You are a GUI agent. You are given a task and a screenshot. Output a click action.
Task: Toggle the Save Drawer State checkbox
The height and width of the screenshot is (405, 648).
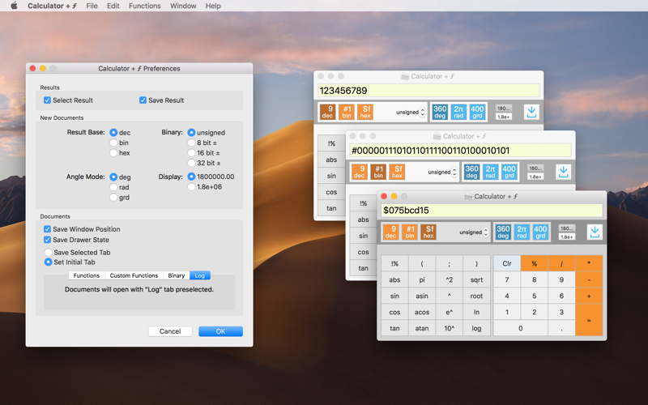pos(48,240)
